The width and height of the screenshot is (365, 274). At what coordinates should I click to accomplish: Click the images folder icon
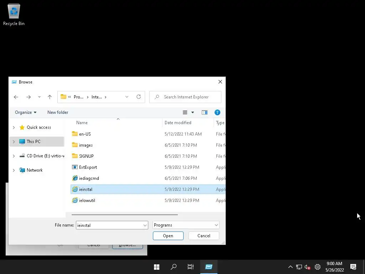[75, 145]
